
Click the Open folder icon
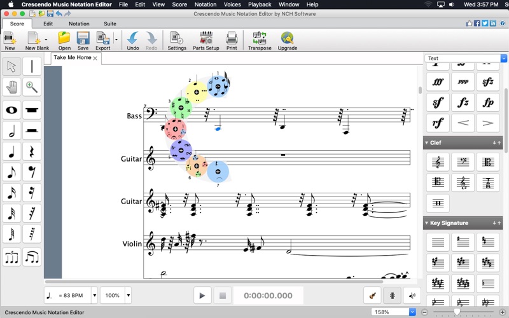[64, 41]
